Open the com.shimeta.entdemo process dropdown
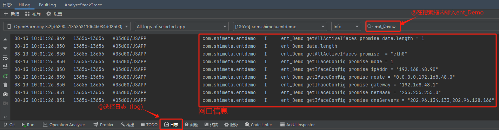Screen dimensions: 499x130 [x=280, y=26]
